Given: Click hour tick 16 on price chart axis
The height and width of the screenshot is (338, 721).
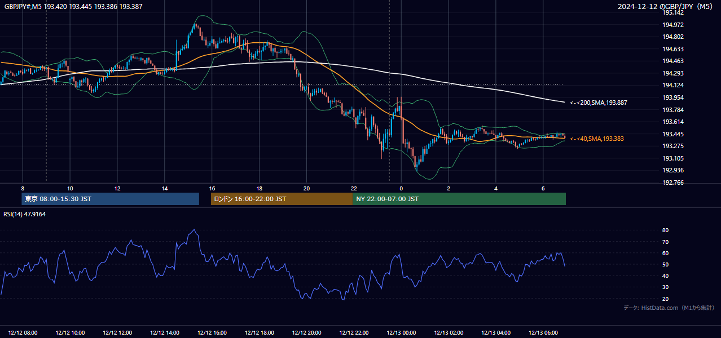Looking at the screenshot, I should tap(212, 188).
